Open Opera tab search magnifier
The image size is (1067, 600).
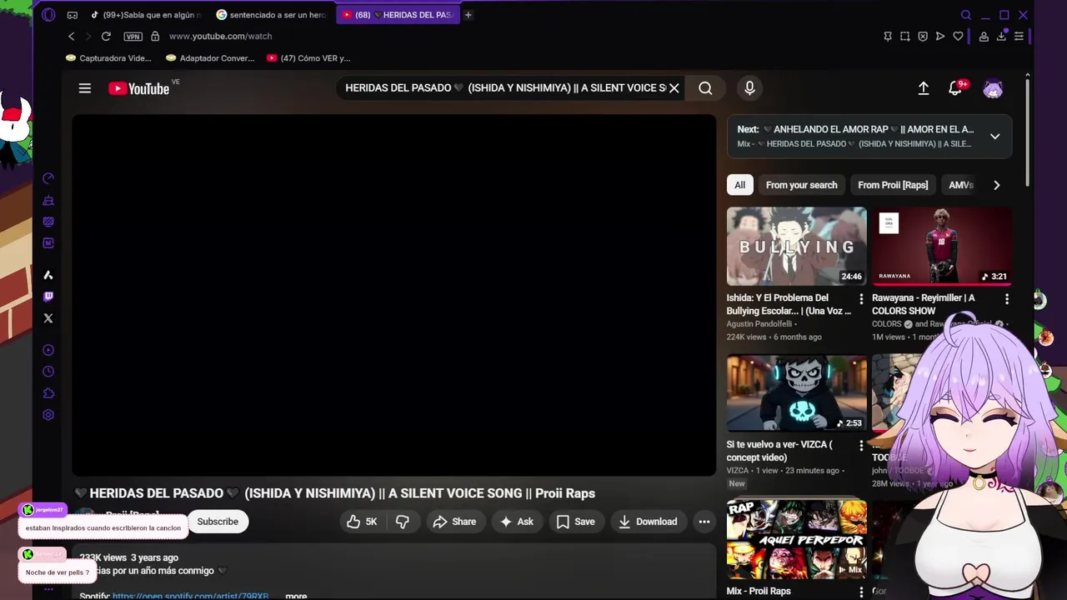[966, 15]
